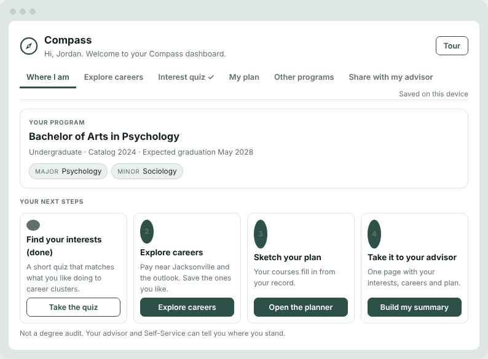
Task: Click Open the planner button
Action: [x=301, y=307]
